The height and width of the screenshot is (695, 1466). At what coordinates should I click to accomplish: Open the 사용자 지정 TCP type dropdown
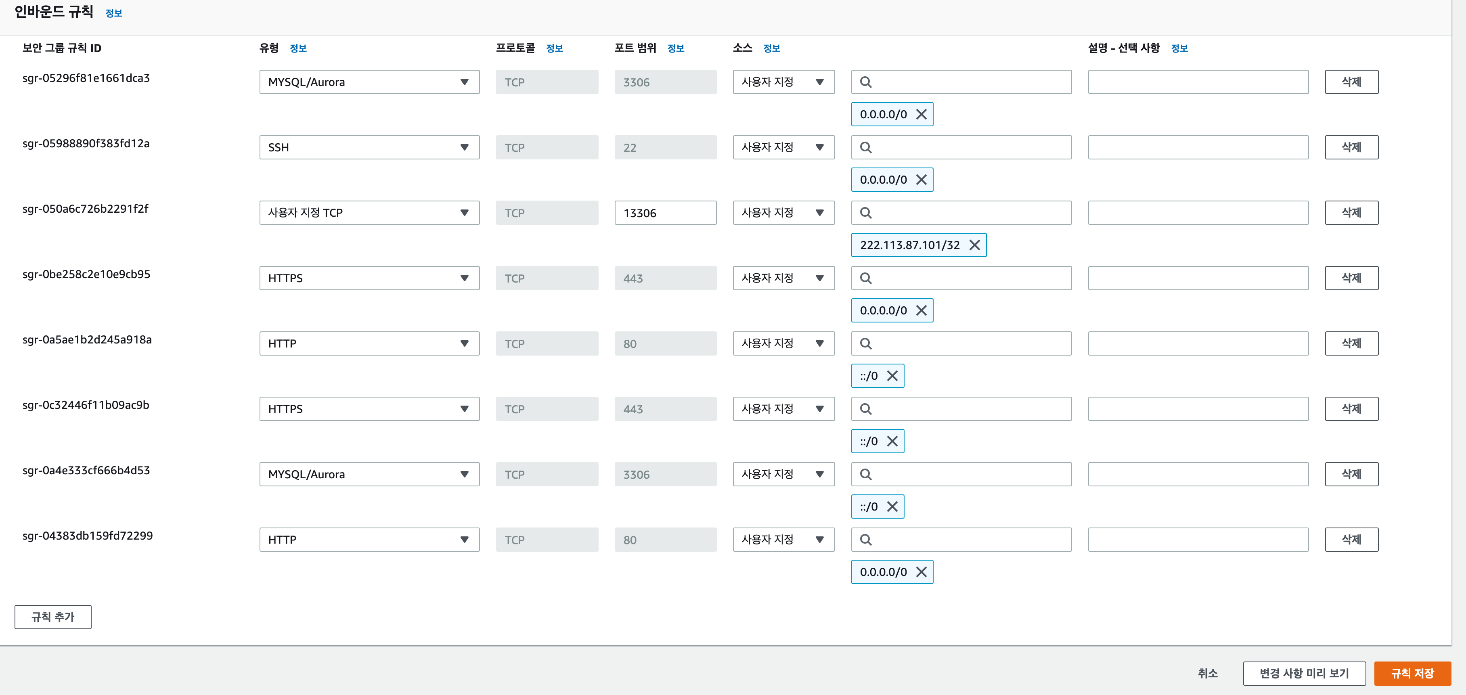click(369, 213)
